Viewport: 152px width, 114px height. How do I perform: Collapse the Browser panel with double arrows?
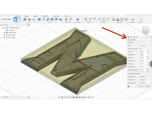[2, 25]
